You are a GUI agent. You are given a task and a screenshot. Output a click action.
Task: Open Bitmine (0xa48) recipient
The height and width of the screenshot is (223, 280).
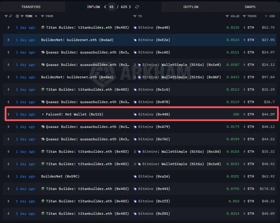coord(154,27)
